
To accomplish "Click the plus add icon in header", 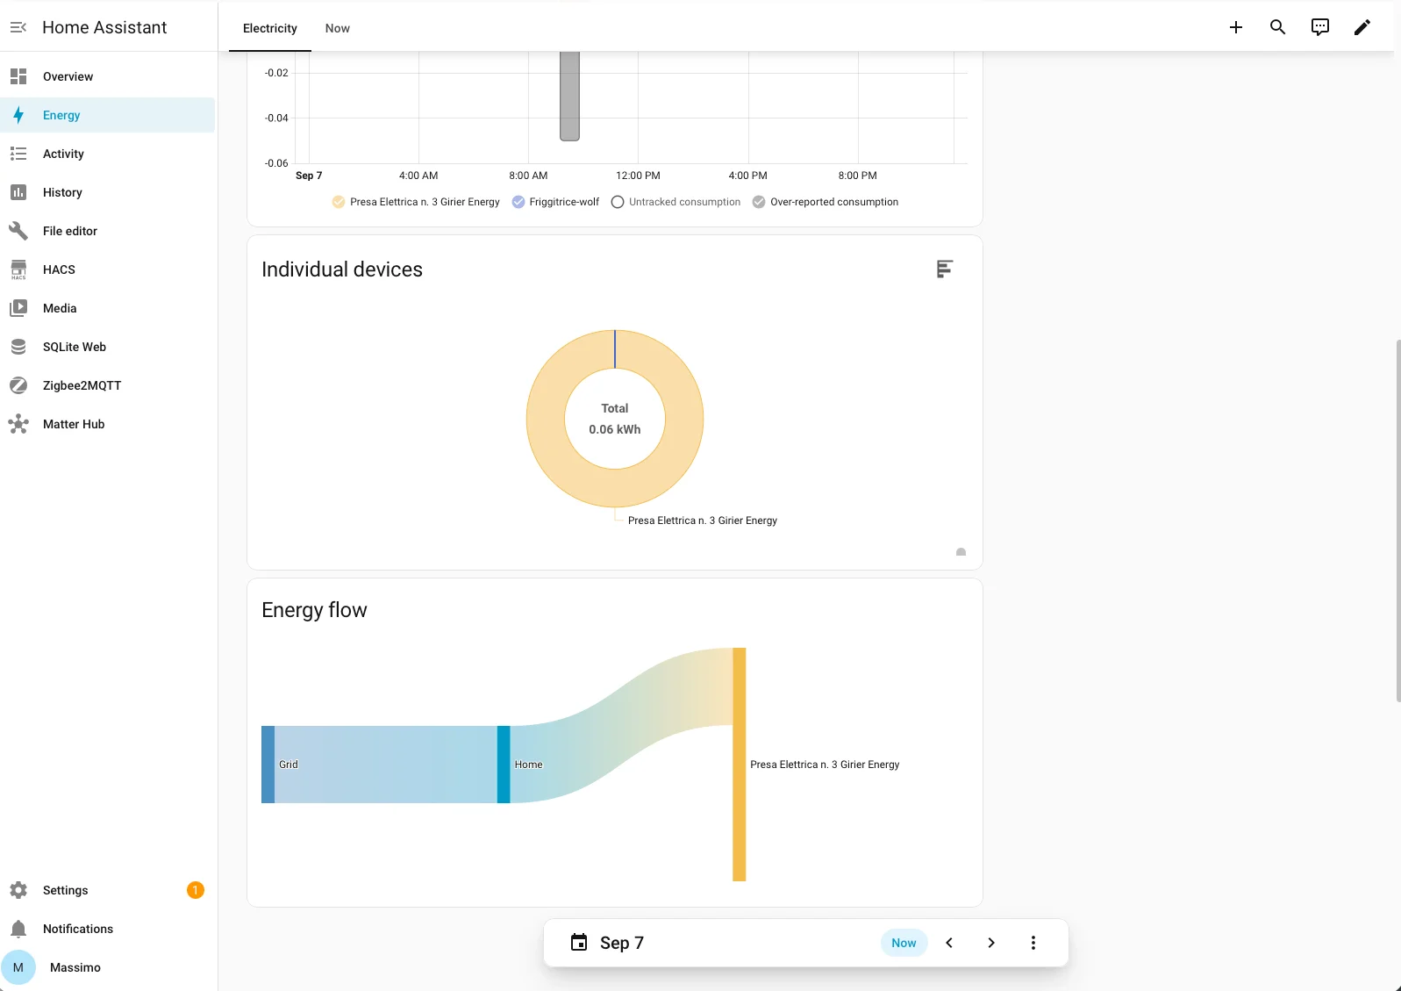I will coord(1236,27).
